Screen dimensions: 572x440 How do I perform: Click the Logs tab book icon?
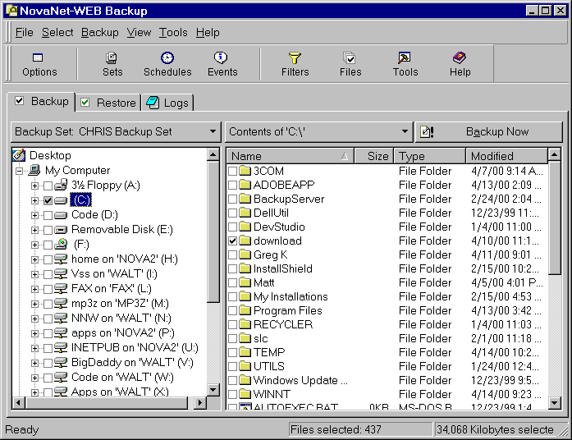(153, 103)
